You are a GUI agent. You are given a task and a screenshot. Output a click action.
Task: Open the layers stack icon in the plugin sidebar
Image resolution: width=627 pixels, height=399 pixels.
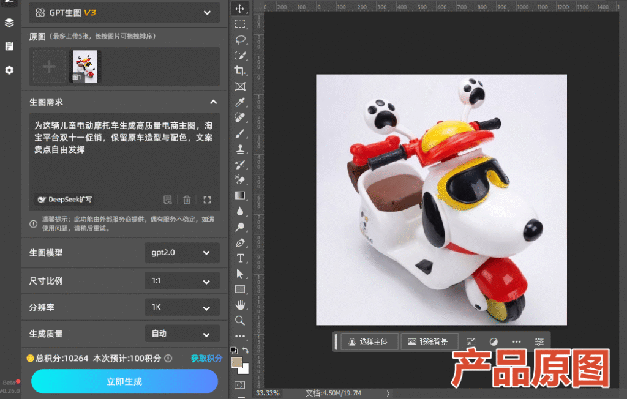(9, 23)
